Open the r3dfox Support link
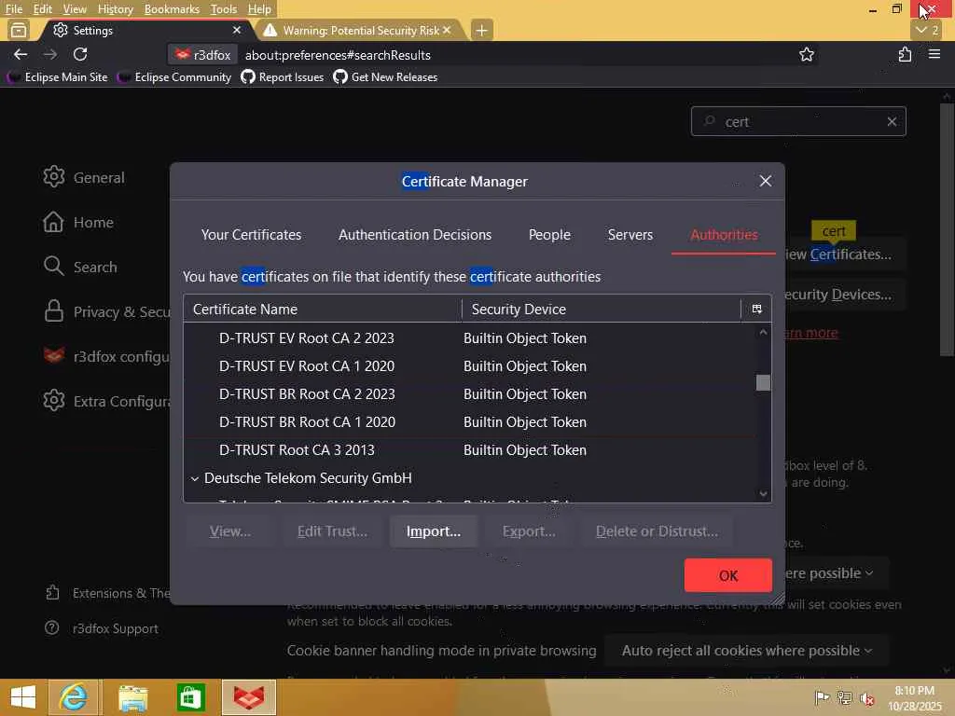This screenshot has height=716, width=955. click(101, 628)
